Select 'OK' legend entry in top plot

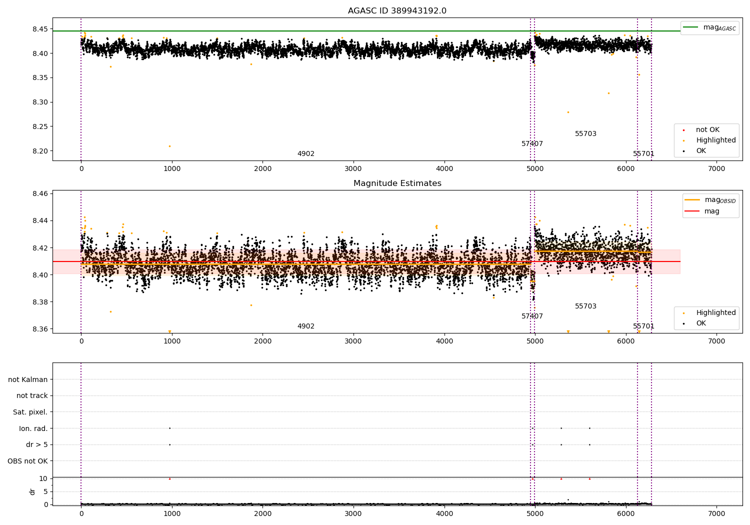701,151
